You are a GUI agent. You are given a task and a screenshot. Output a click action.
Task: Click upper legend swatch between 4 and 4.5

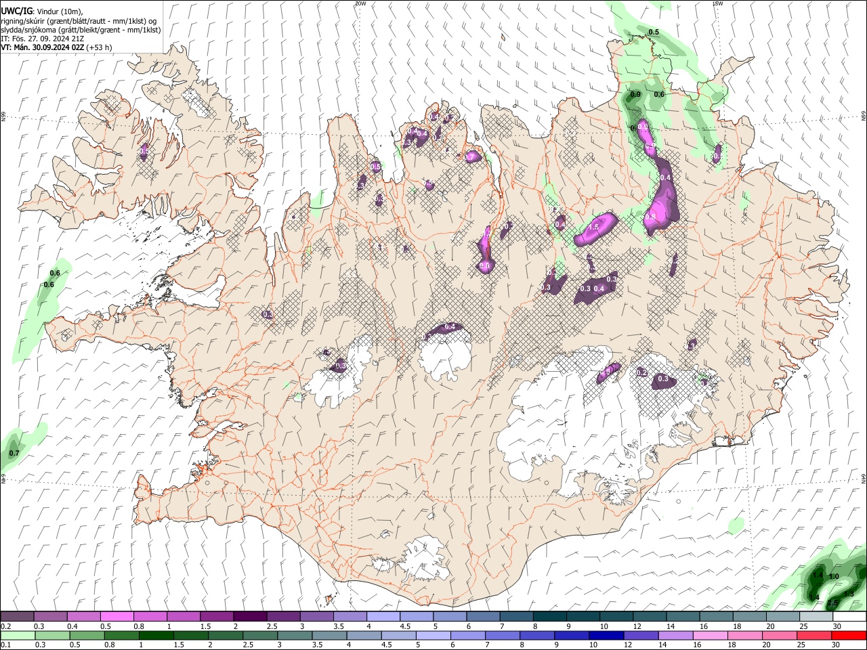click(383, 617)
